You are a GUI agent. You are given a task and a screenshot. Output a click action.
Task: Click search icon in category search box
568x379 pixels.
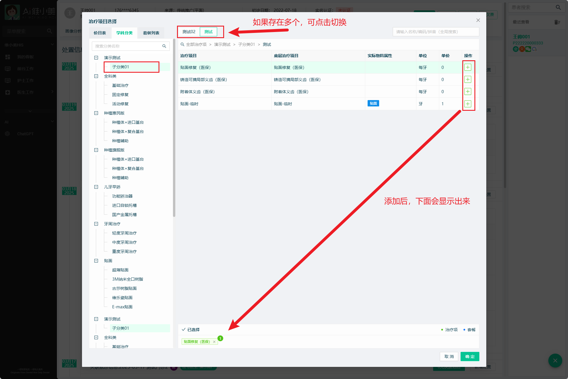click(x=164, y=46)
